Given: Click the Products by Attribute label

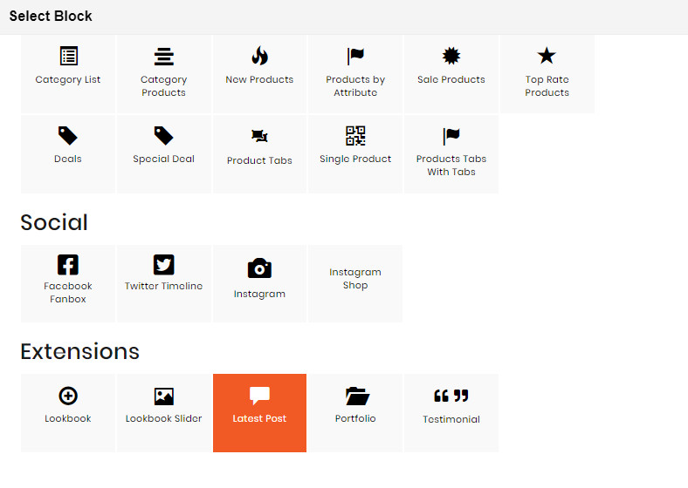Looking at the screenshot, I should click(355, 86).
